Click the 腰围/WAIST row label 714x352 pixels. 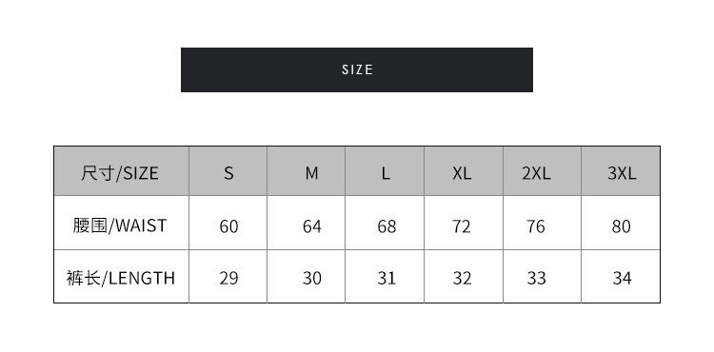coord(121,223)
